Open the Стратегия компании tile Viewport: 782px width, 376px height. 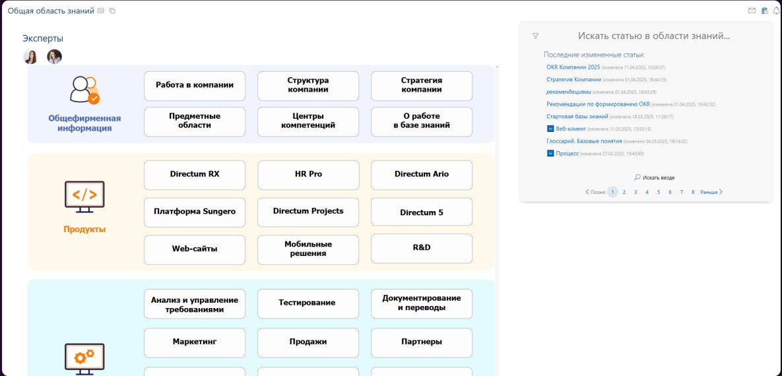[422, 86]
